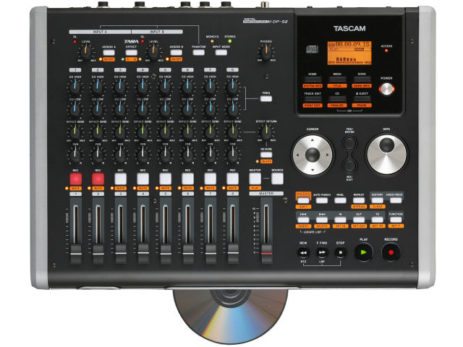Tap the skip-to-next locate mark button
This screenshot has height=347, width=463.
point(321,220)
